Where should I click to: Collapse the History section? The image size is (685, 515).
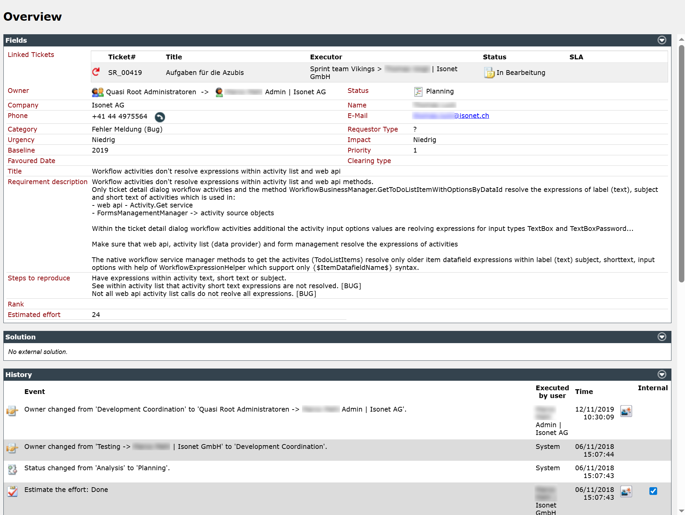click(662, 374)
